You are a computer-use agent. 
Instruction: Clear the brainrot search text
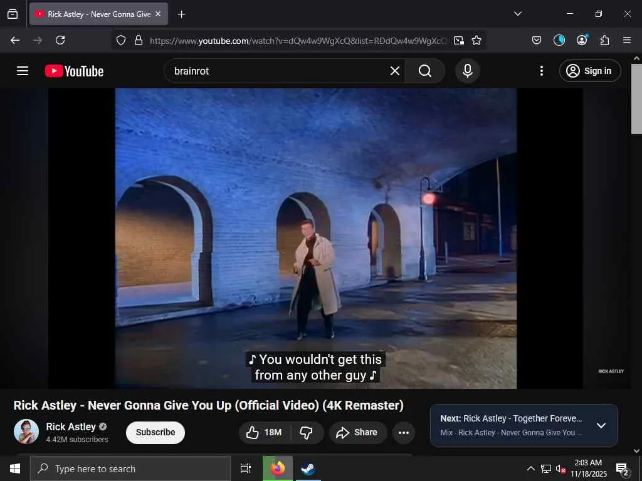(395, 71)
